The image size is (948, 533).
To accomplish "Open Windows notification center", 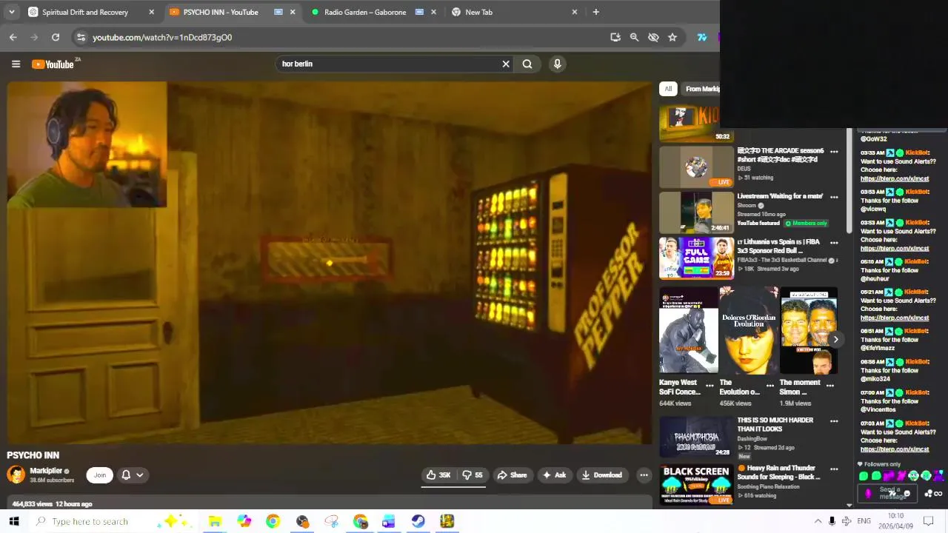I will [928, 521].
